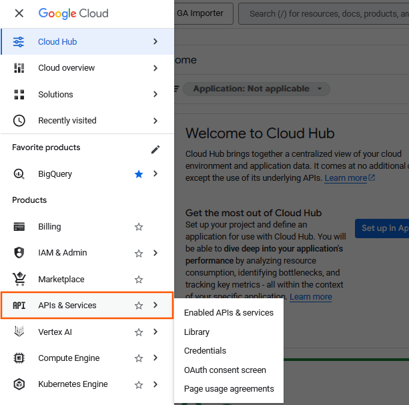Edit favorite products with pencil icon
409x405 pixels.
tap(155, 149)
